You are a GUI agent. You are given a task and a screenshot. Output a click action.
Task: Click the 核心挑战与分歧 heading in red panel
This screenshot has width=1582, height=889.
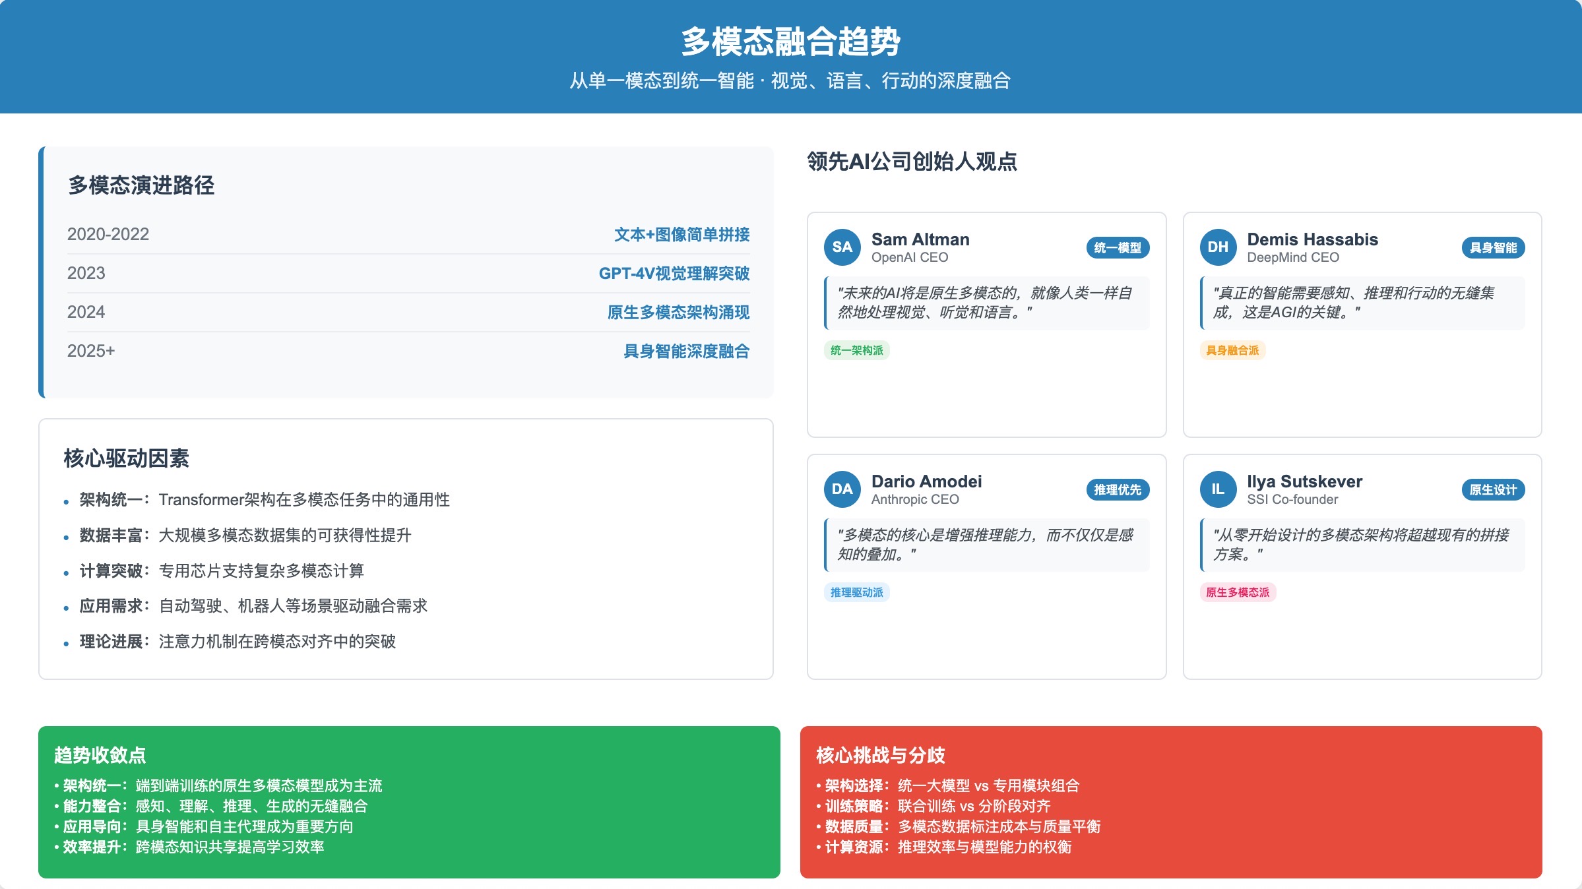click(x=881, y=755)
